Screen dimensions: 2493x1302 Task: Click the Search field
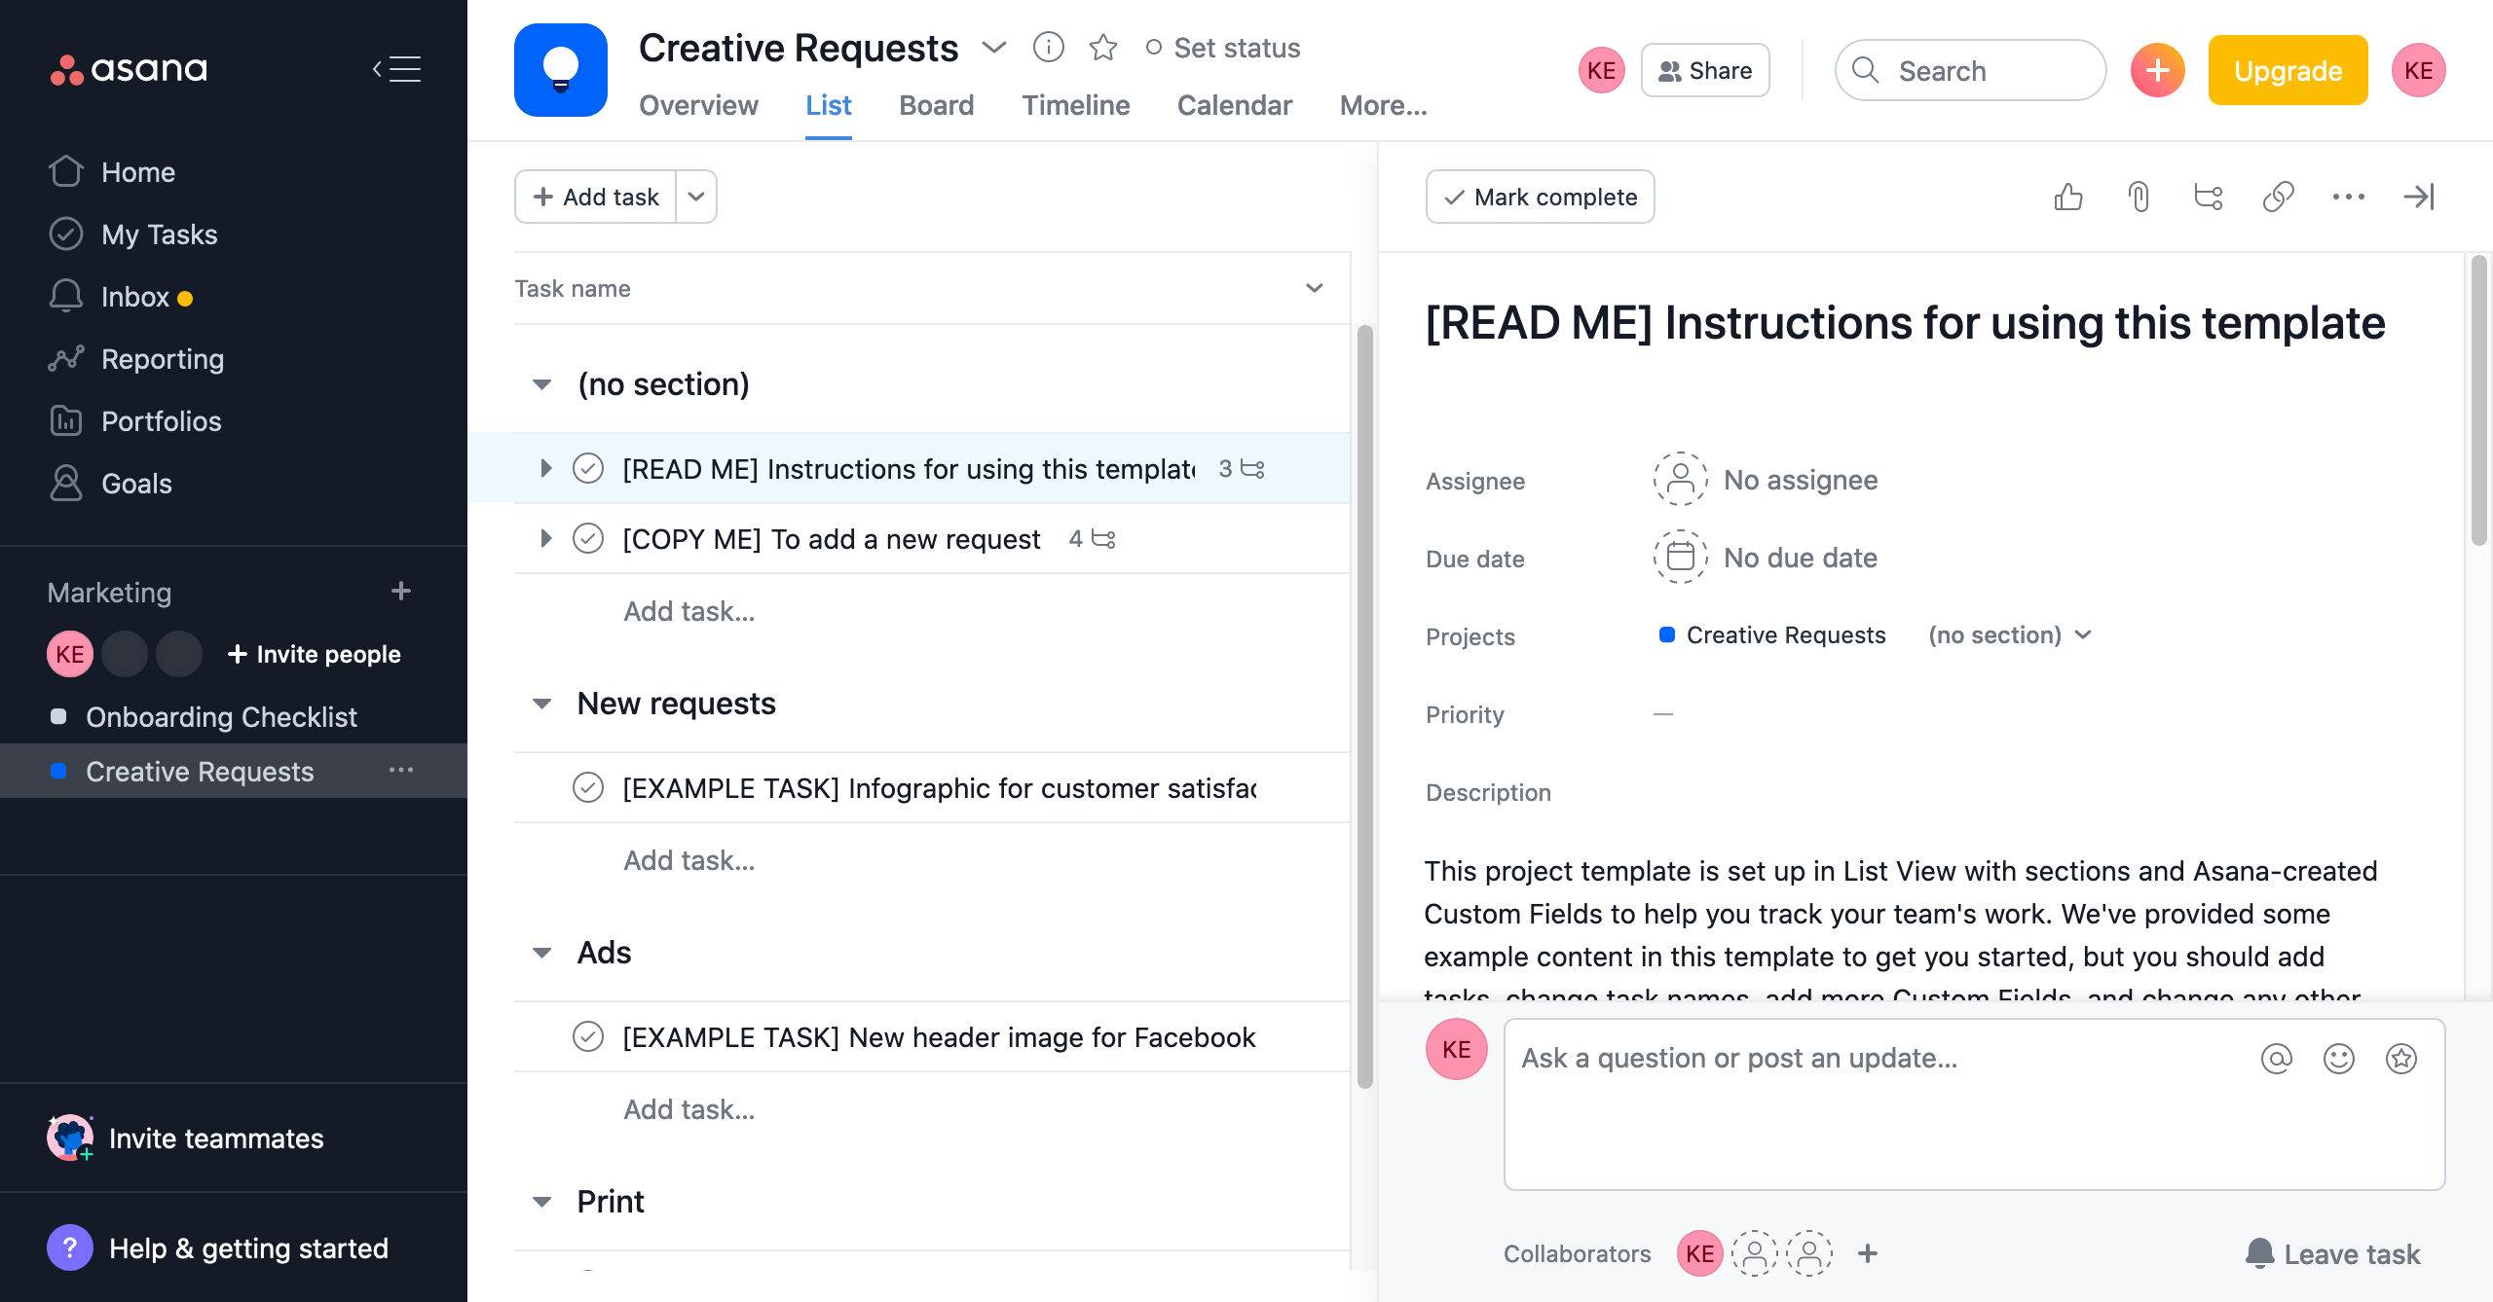pos(1970,70)
